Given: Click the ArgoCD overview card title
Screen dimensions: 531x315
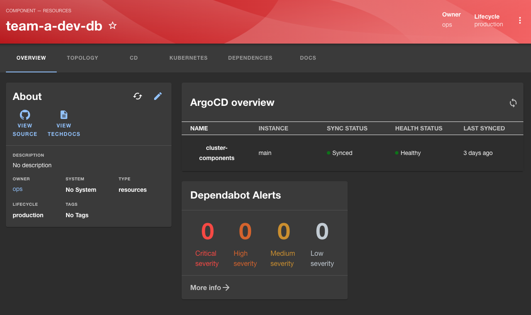Looking at the screenshot, I should [232, 102].
